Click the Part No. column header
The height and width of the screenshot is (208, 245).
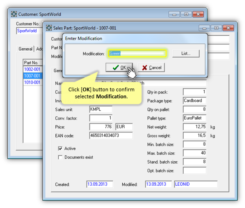(x=33, y=63)
